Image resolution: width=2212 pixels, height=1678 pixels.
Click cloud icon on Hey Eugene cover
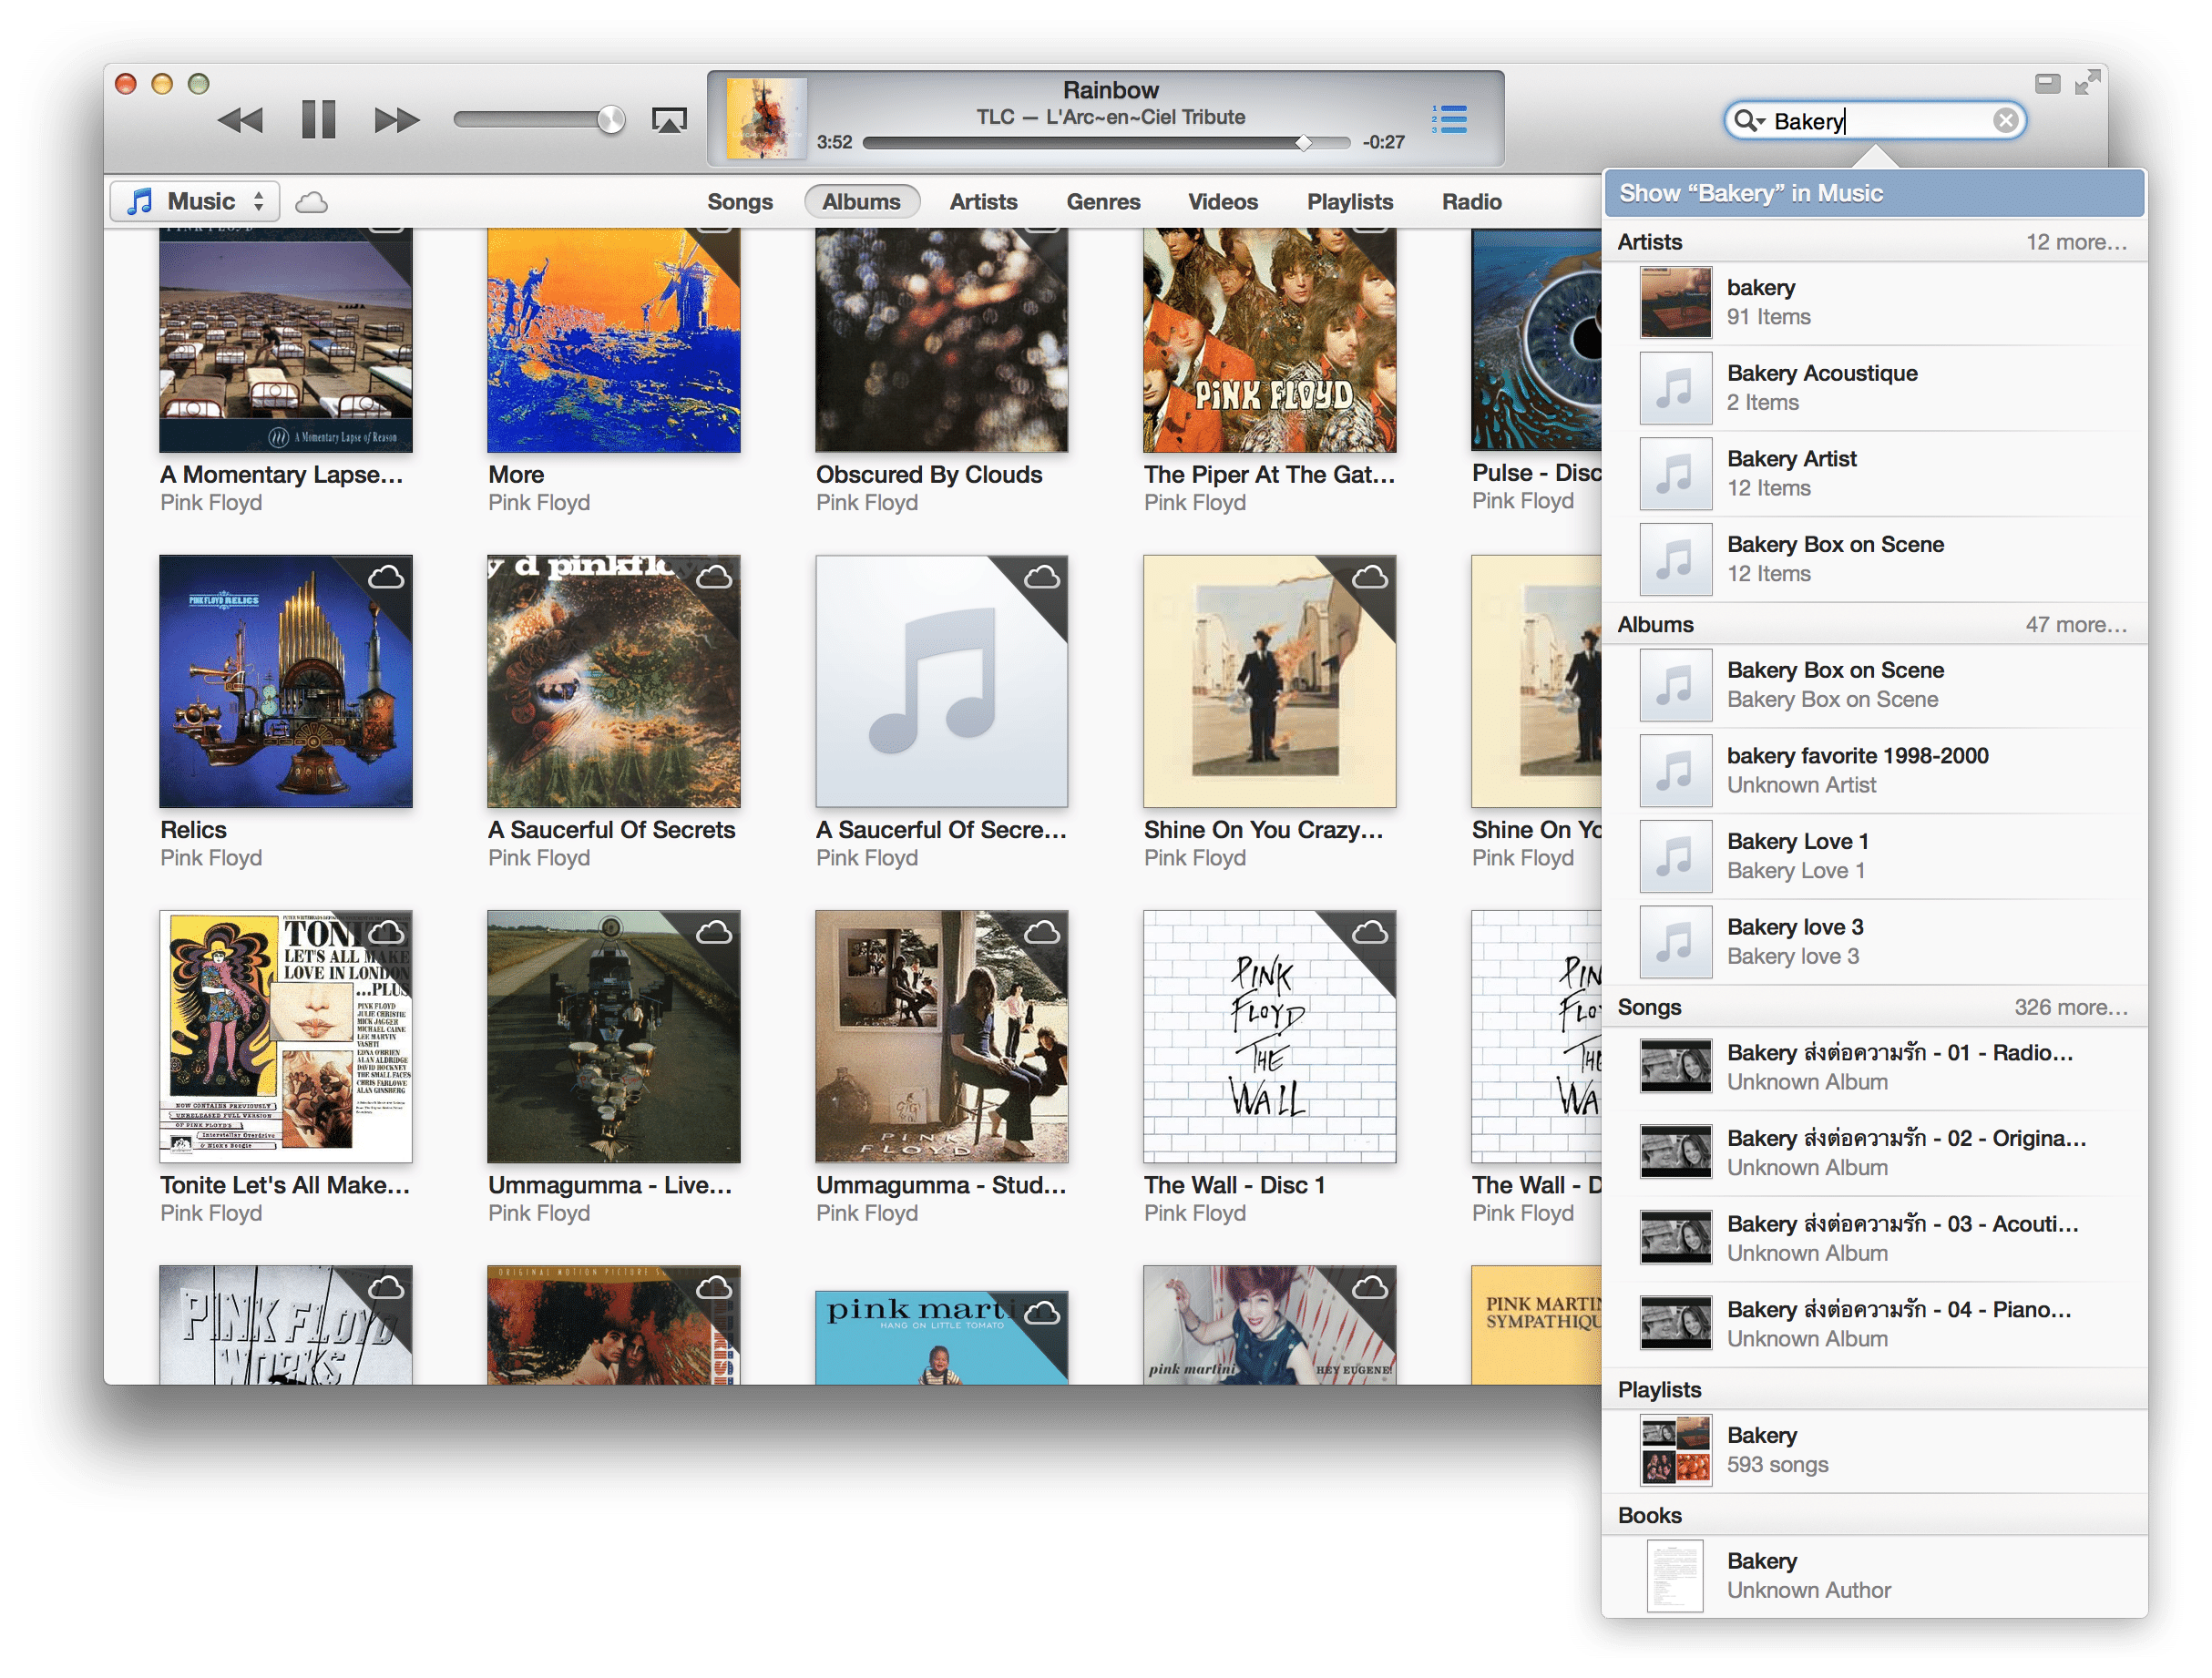click(1371, 1289)
